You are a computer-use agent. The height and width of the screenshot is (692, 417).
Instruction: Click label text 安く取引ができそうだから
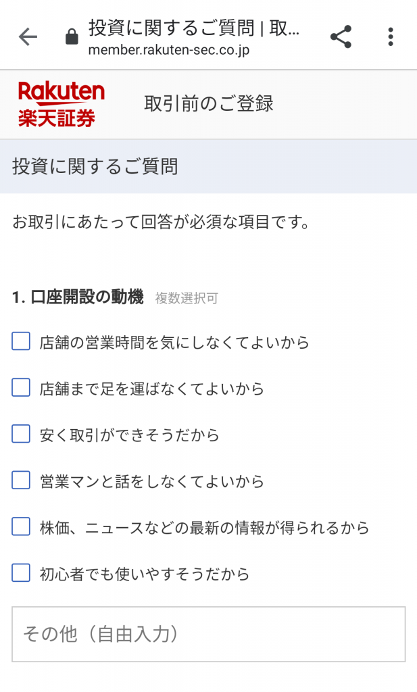click(x=129, y=435)
